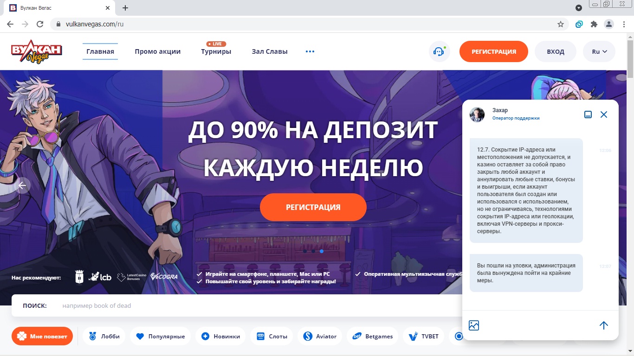Screen dimensions: 634x356
Task: Go to Промо акции page
Action: pyautogui.click(x=158, y=51)
